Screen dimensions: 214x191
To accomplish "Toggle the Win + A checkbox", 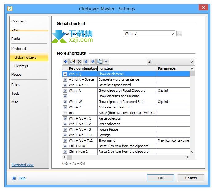I will click(65, 91).
